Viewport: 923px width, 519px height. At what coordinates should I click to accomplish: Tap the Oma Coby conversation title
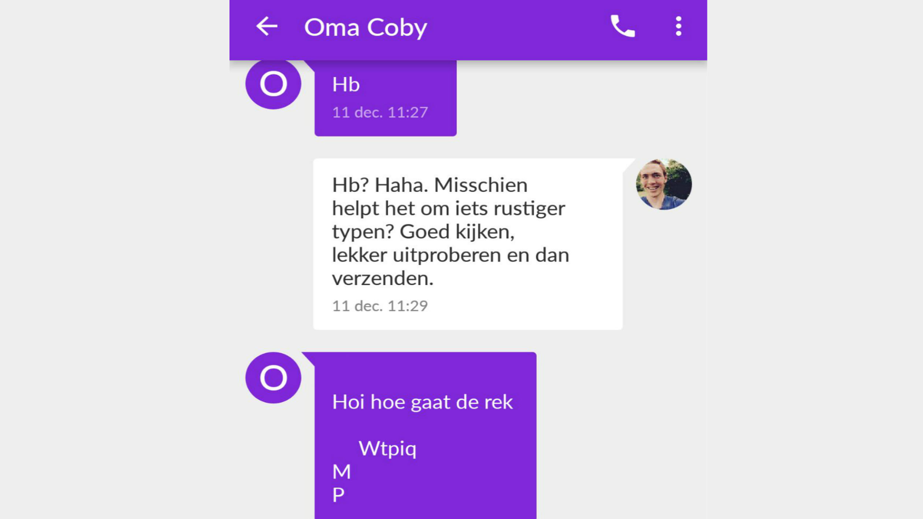coord(366,28)
